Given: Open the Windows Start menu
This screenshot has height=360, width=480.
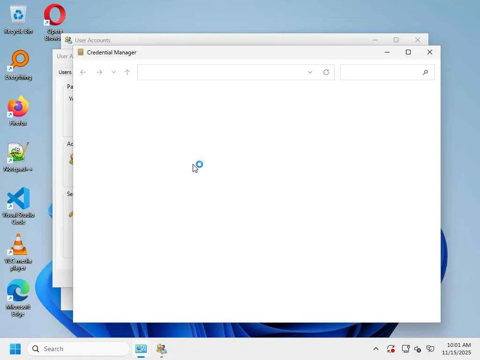Looking at the screenshot, I should coord(15,349).
